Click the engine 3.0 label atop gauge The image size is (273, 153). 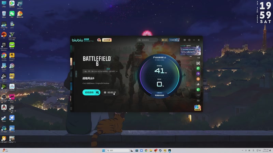point(159,57)
